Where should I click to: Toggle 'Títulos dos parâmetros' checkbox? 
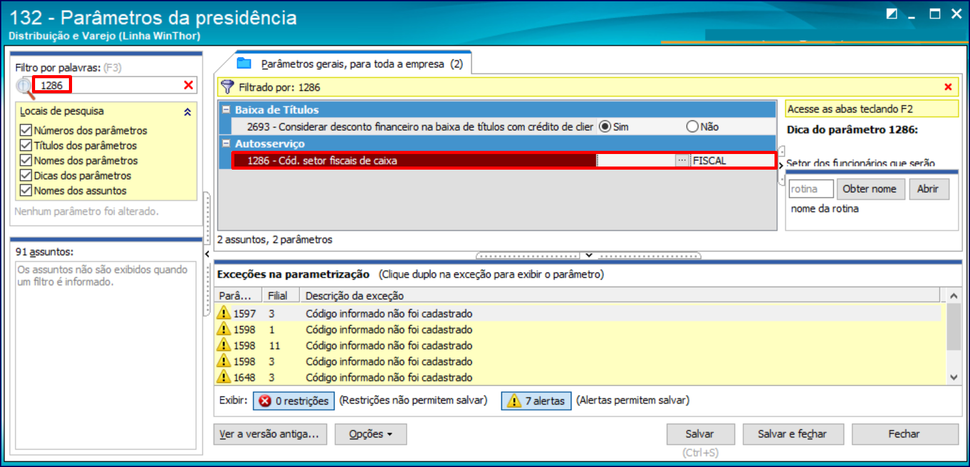pyautogui.click(x=26, y=145)
